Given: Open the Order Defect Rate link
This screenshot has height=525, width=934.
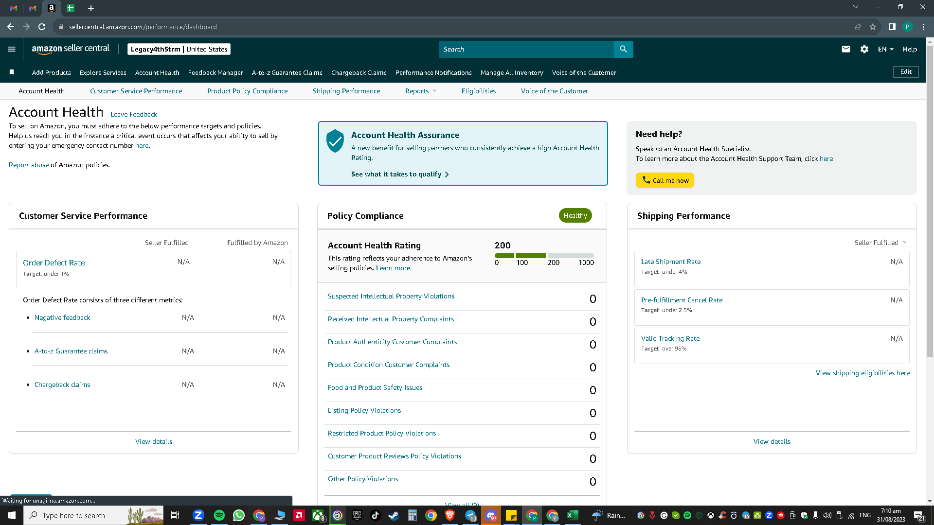Looking at the screenshot, I should click(54, 262).
